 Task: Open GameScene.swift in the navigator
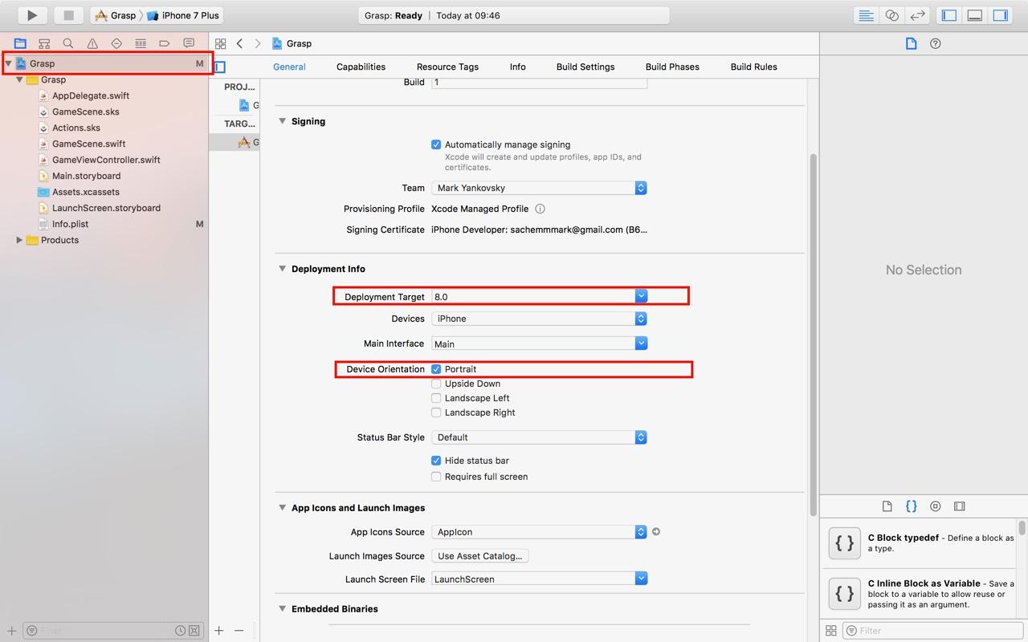point(88,144)
